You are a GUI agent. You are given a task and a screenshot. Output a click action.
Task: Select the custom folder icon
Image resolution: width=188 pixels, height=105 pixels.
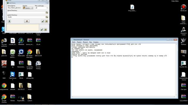tap(30, 98)
